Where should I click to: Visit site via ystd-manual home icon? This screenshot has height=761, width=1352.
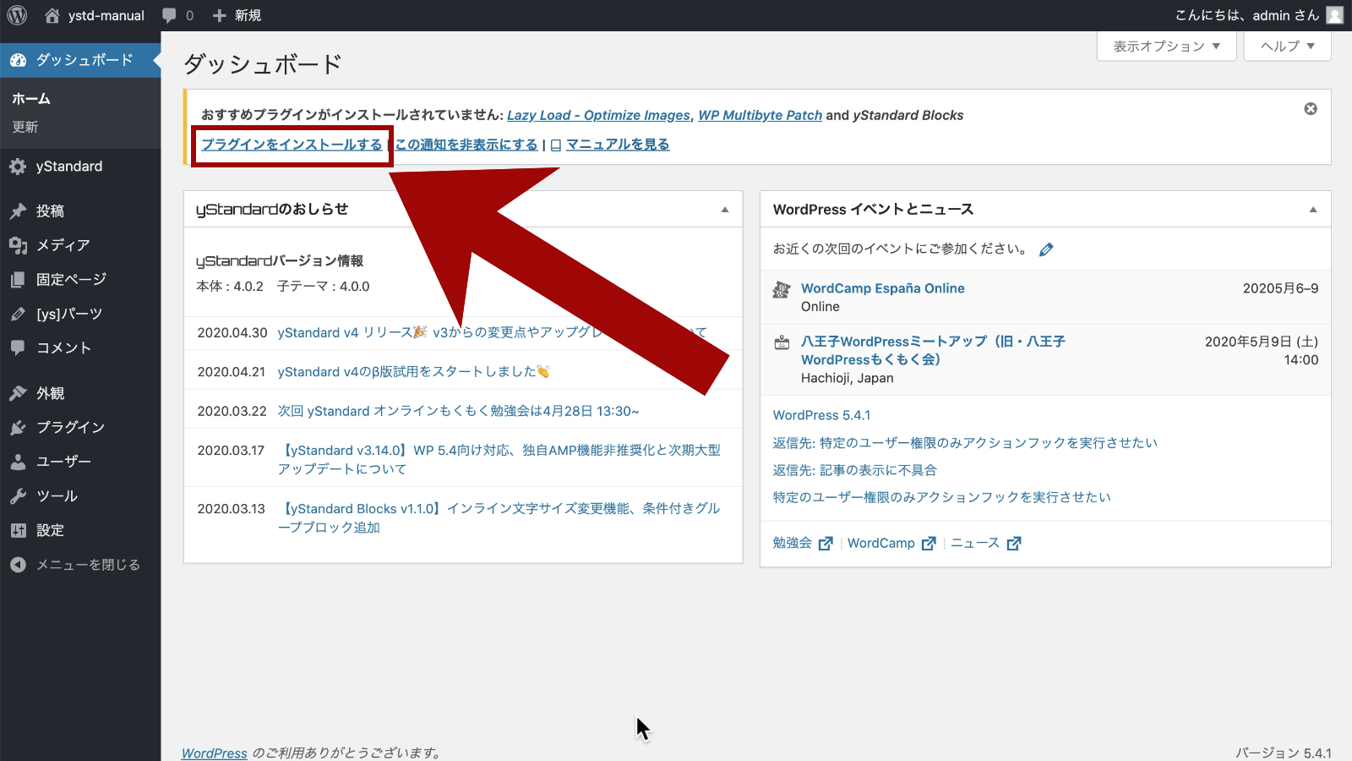[52, 15]
